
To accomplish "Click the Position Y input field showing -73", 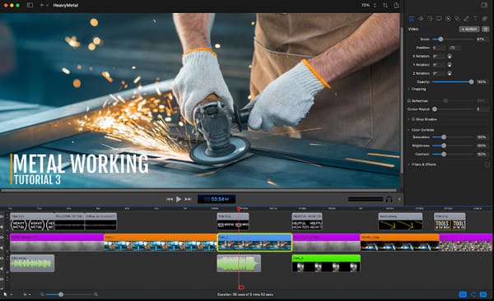I will click(454, 48).
